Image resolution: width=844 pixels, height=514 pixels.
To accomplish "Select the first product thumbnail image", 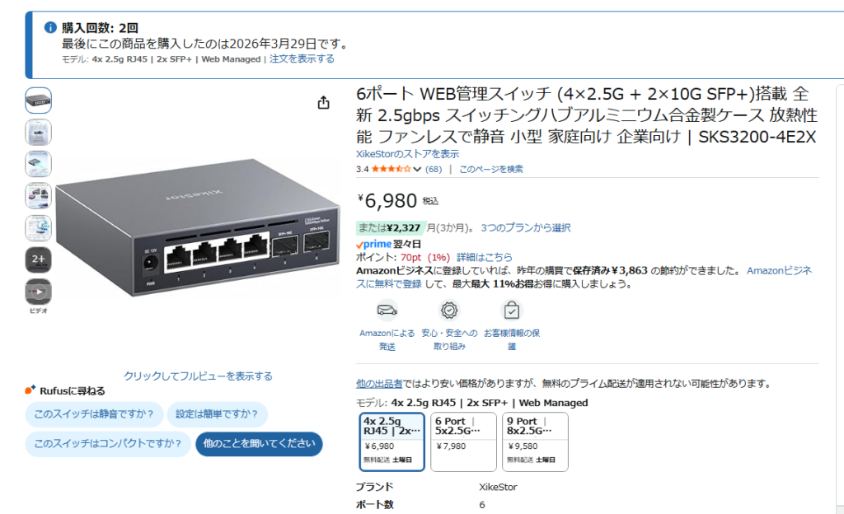I will pyautogui.click(x=38, y=100).
